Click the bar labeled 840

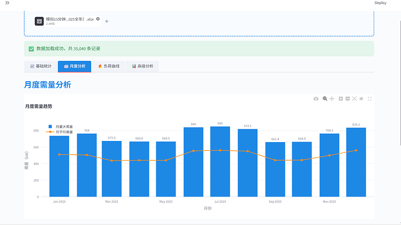pyautogui.click(x=194, y=162)
